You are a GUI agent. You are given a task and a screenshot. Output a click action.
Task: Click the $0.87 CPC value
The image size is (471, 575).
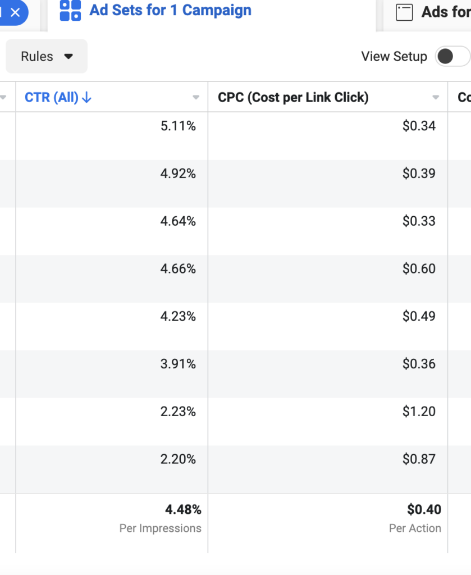(x=419, y=459)
